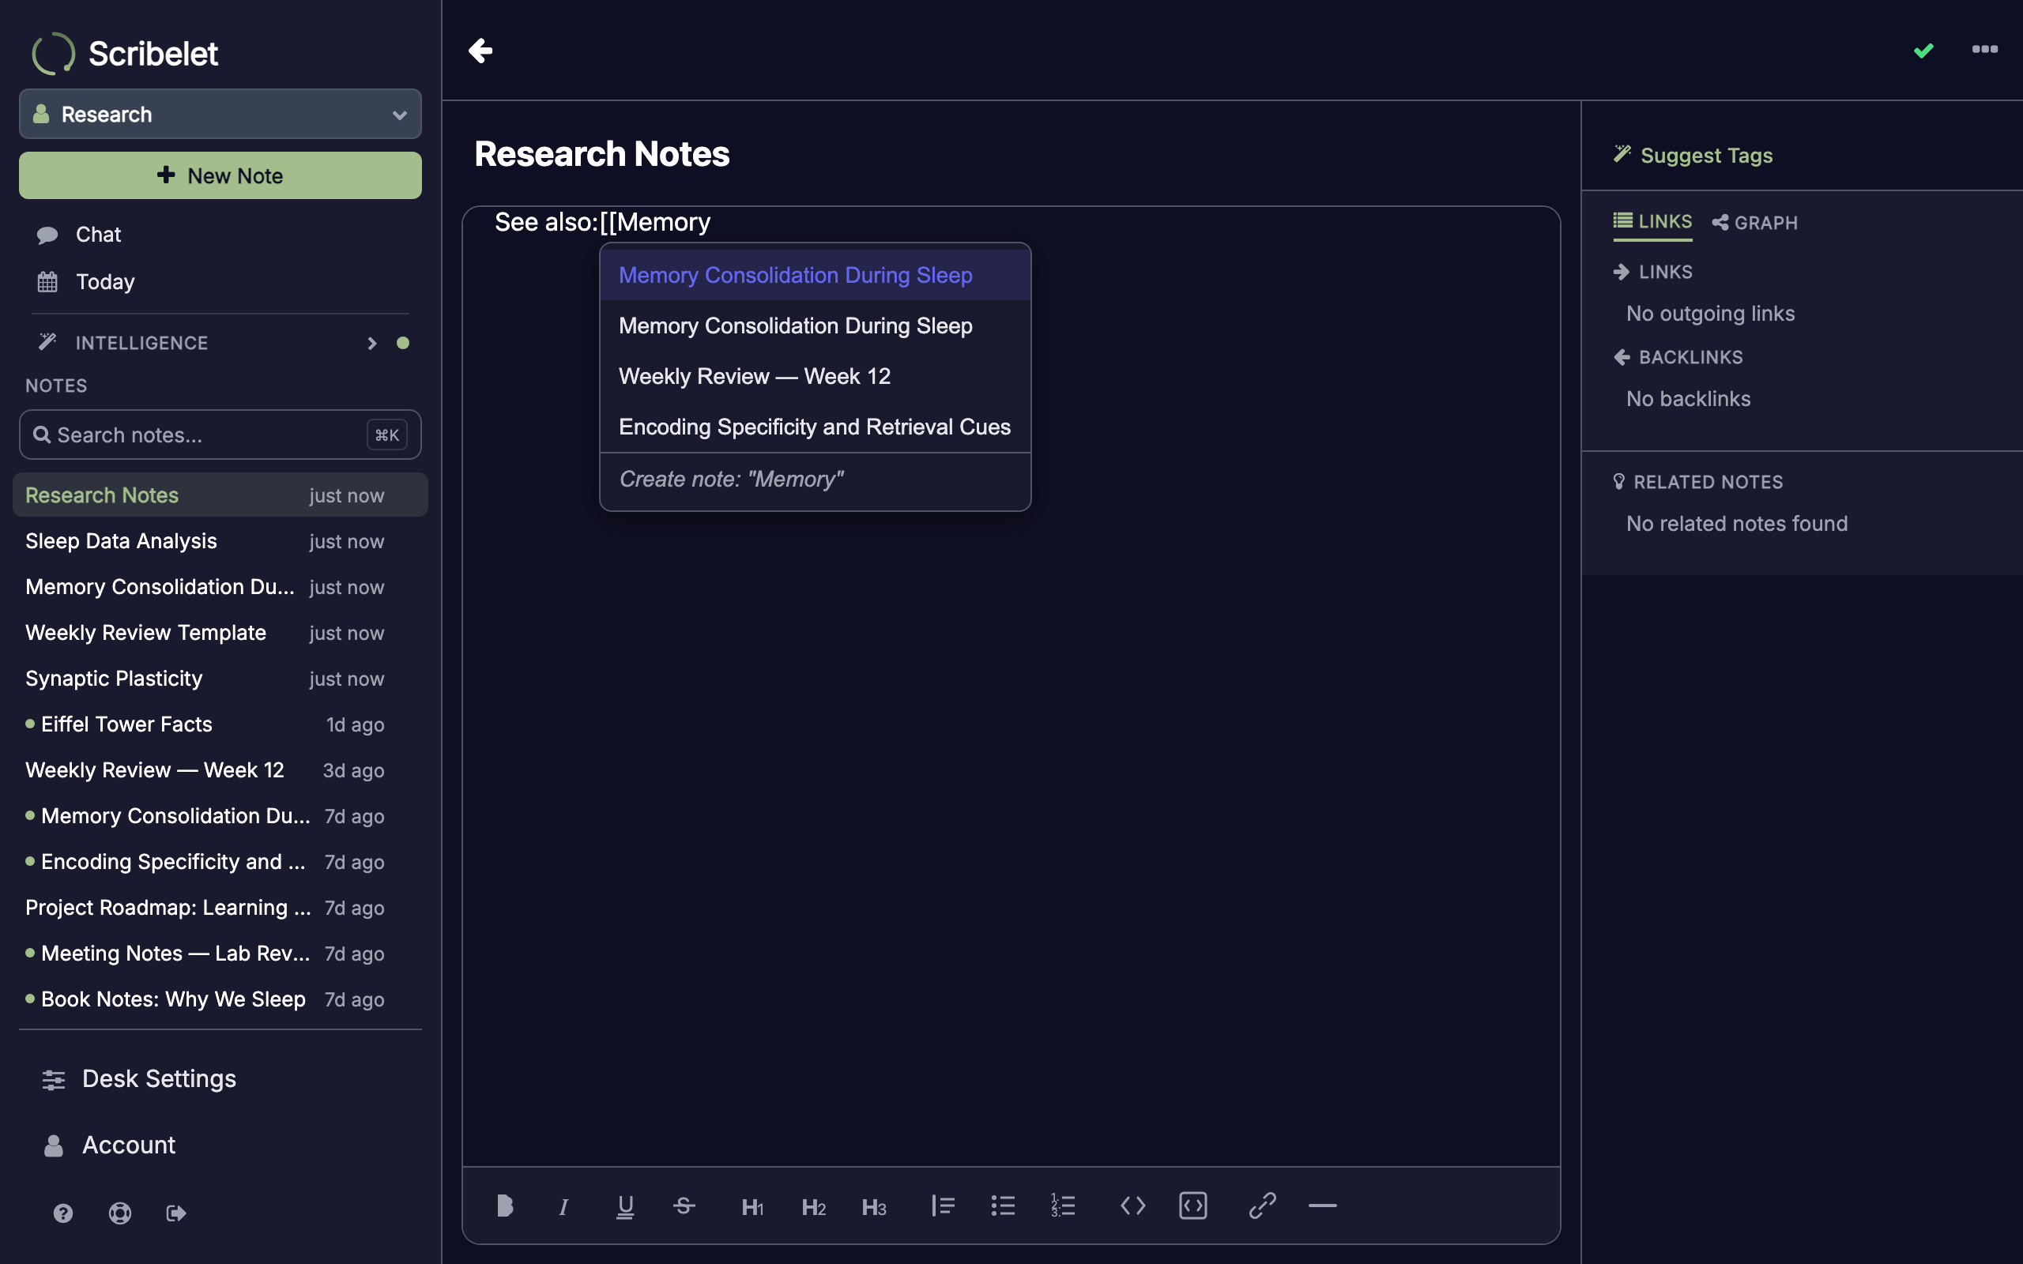
Task: Open the Synaptic Plasticity note
Action: click(220, 679)
